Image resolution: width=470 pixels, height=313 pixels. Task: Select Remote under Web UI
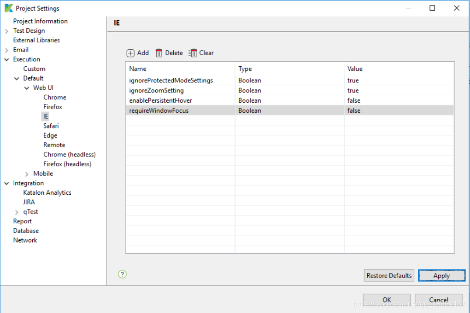click(x=54, y=145)
